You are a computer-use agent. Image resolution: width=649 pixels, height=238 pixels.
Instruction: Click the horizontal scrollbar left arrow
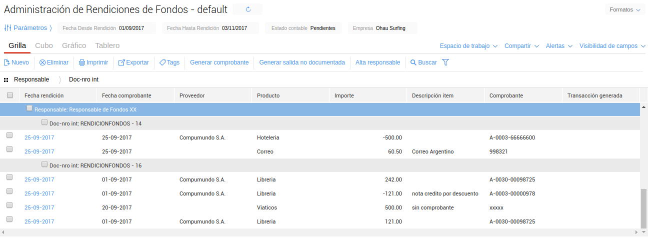pyautogui.click(x=4, y=232)
